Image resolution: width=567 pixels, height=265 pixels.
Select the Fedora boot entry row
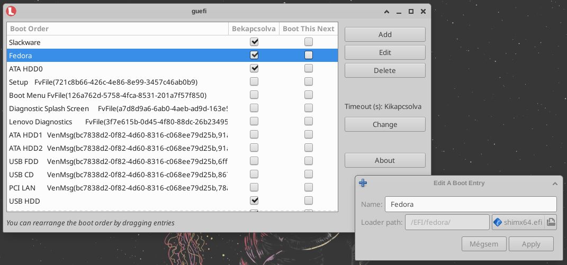pos(172,56)
